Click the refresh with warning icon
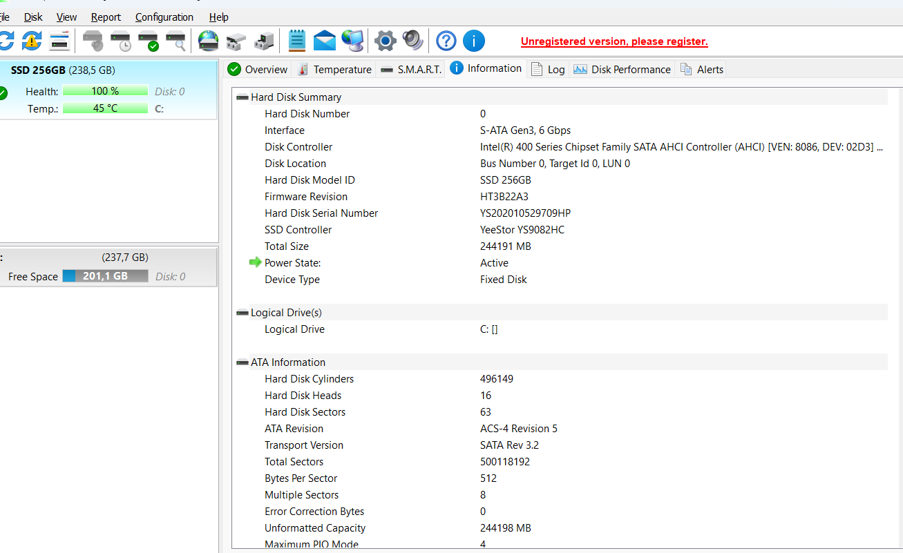 (31, 41)
